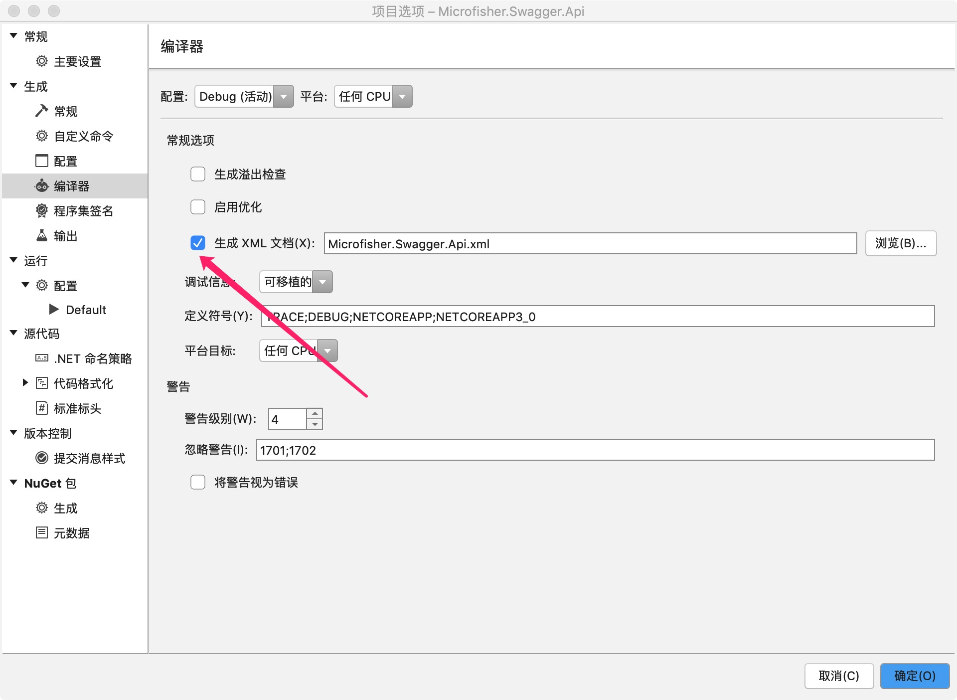Image resolution: width=957 pixels, height=700 pixels.
Task: Expand the 代码格式化 tree node
Action: click(25, 383)
